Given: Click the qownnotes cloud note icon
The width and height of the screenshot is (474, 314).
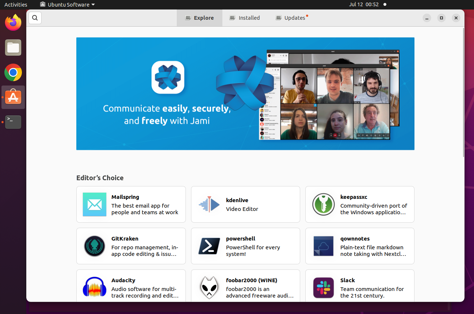Looking at the screenshot, I should [x=324, y=246].
